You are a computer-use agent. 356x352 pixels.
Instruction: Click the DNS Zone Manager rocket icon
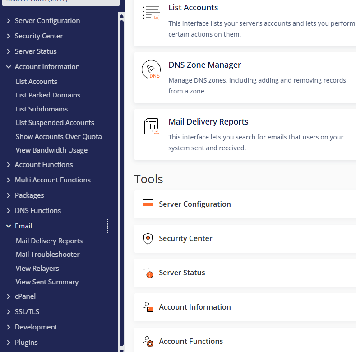pos(151,70)
